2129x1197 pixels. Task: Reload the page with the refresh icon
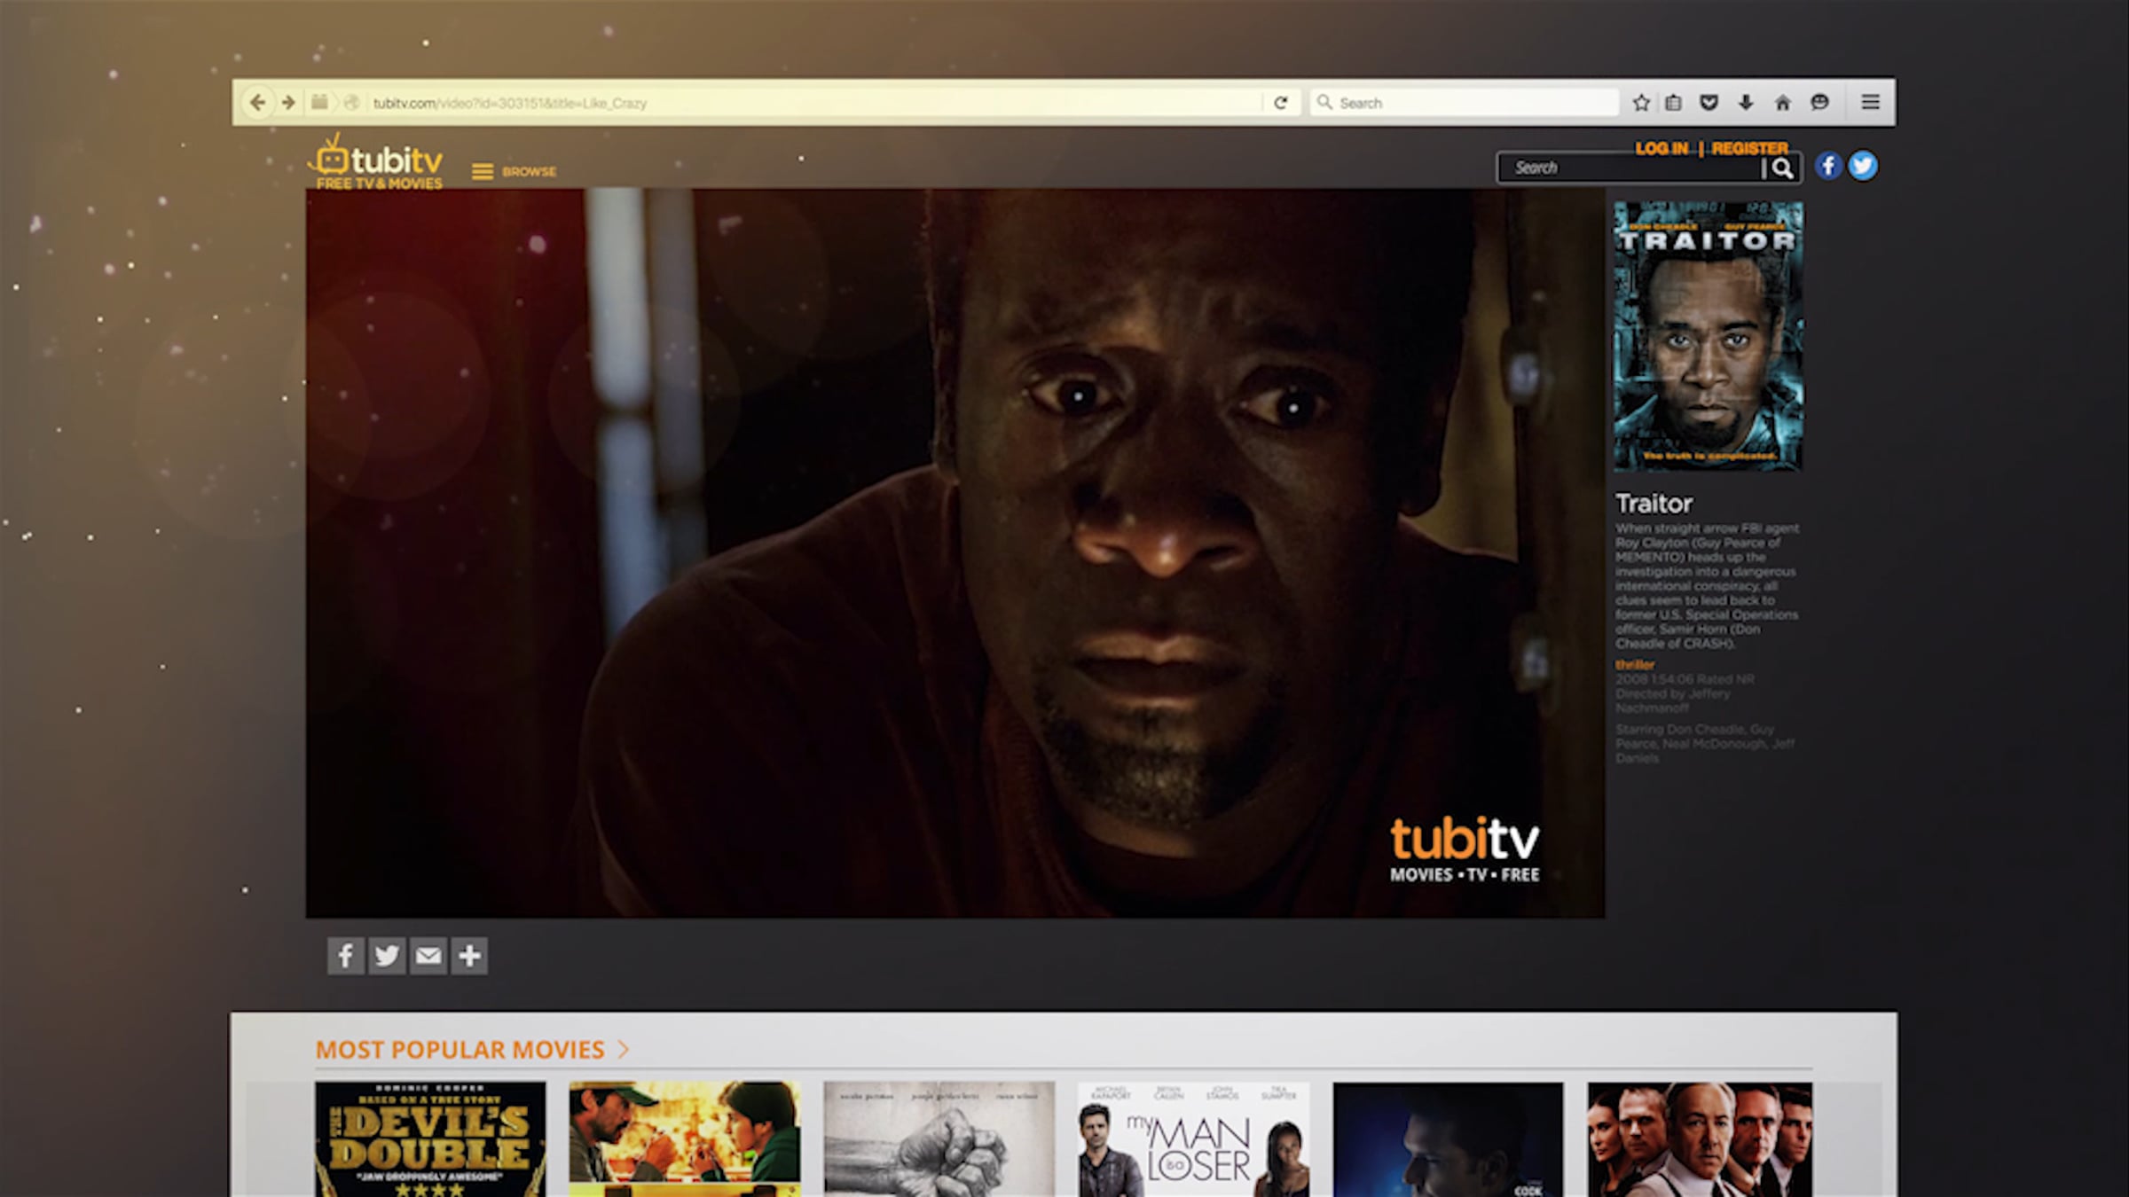[1281, 103]
